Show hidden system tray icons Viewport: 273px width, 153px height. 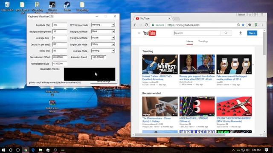point(233,150)
